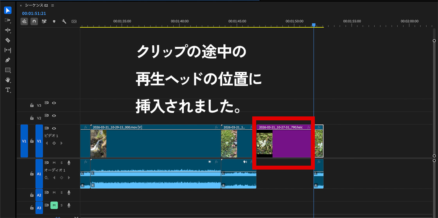Select the Razor tool
The width and height of the screenshot is (438, 218).
click(8, 40)
